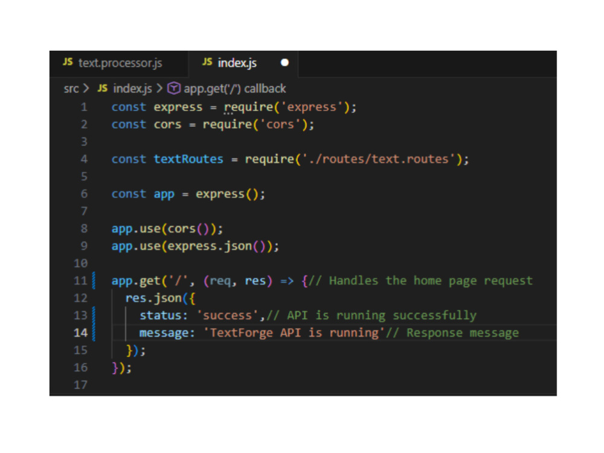Click the modified-line marker beside line 13
This screenshot has width=604, height=453.
pyautogui.click(x=94, y=315)
